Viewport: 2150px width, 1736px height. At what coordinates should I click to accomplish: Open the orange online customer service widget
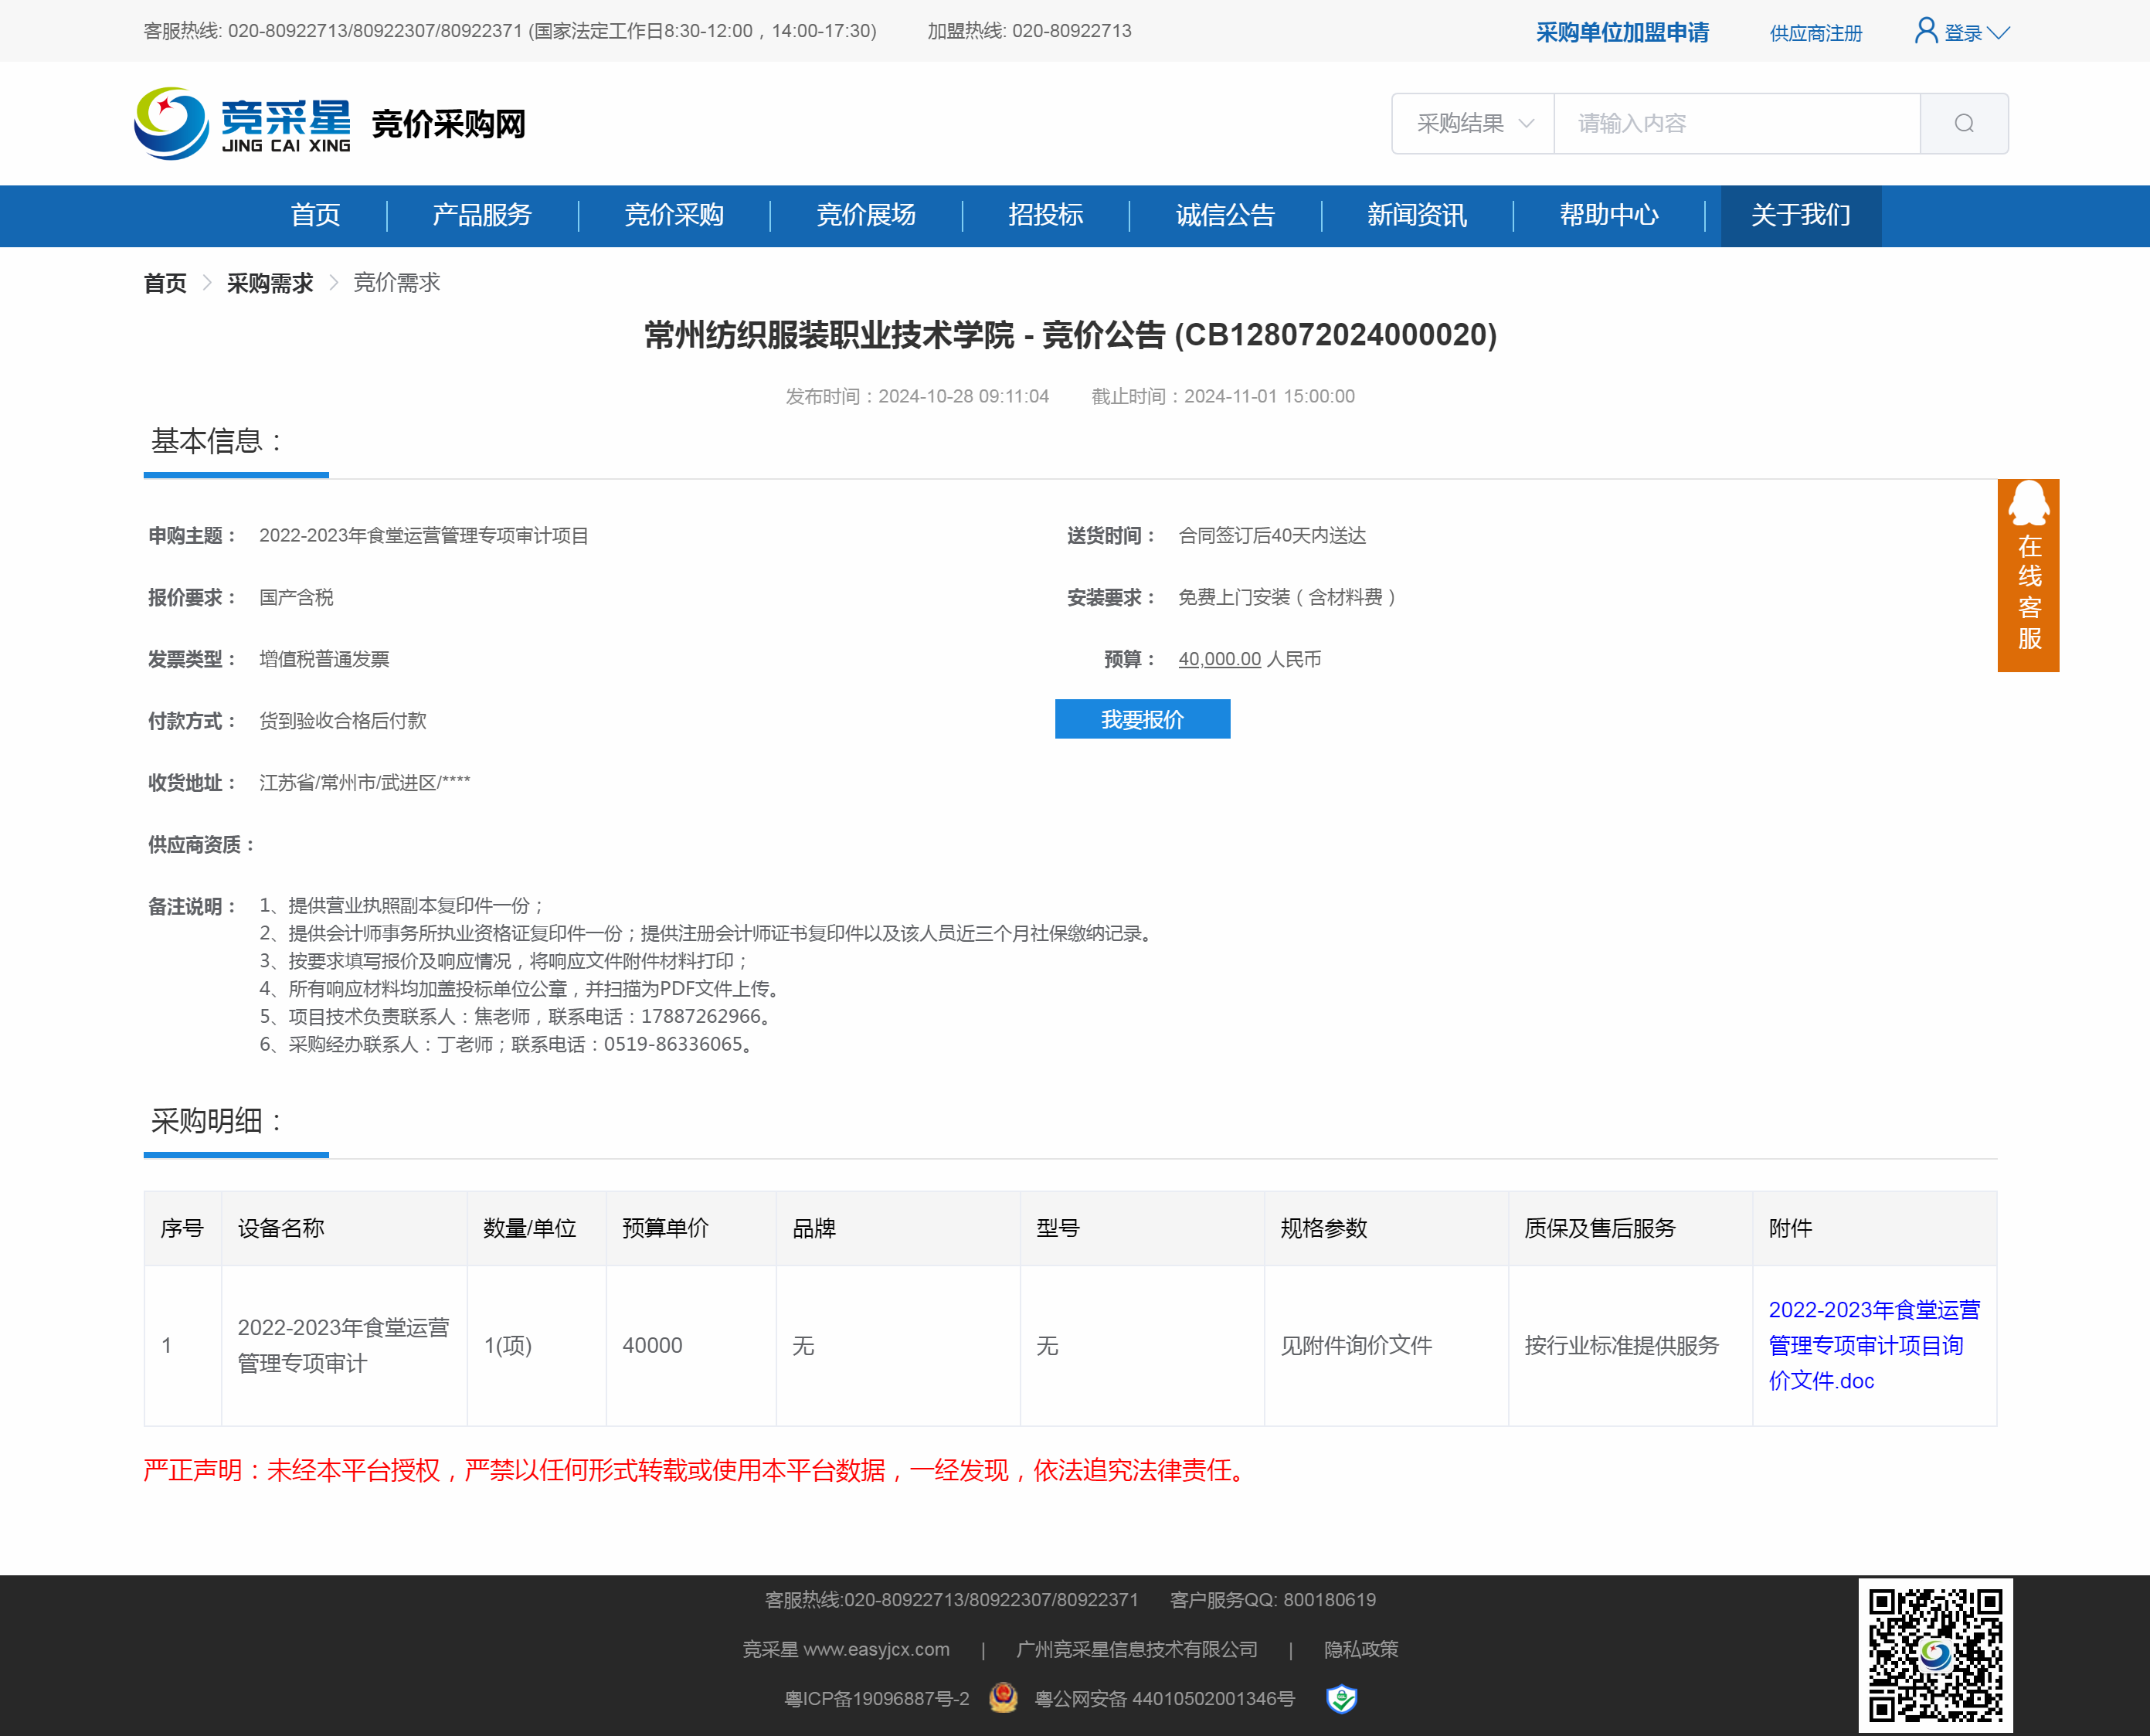pyautogui.click(x=2028, y=575)
